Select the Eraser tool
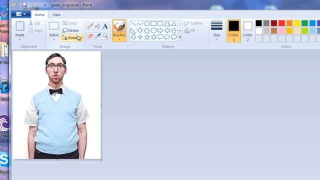The height and width of the screenshot is (180, 320). pyautogui.click(x=90, y=36)
